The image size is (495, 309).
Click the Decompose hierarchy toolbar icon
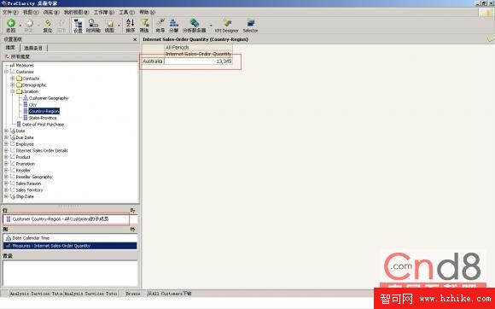tap(173, 26)
